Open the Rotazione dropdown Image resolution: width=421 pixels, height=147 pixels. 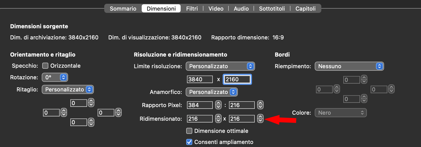(x=55, y=77)
